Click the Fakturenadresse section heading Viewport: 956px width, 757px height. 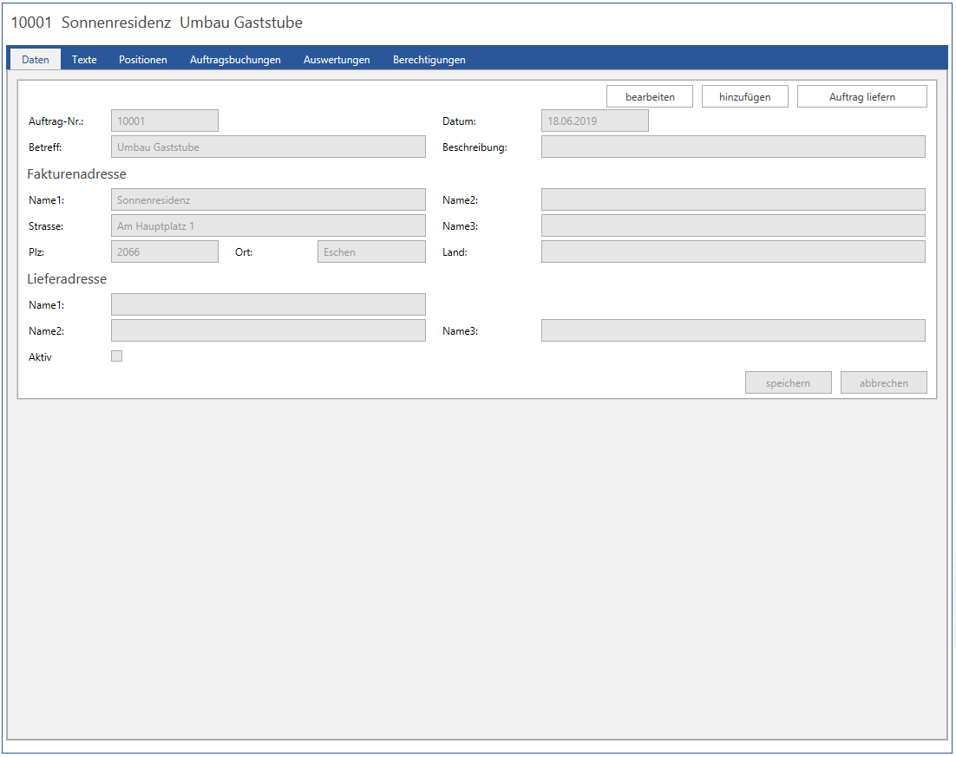pos(77,174)
